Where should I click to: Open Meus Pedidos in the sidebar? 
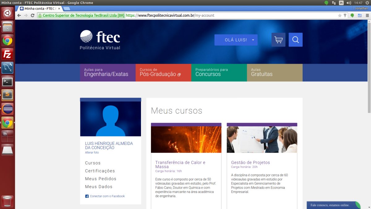click(100, 179)
